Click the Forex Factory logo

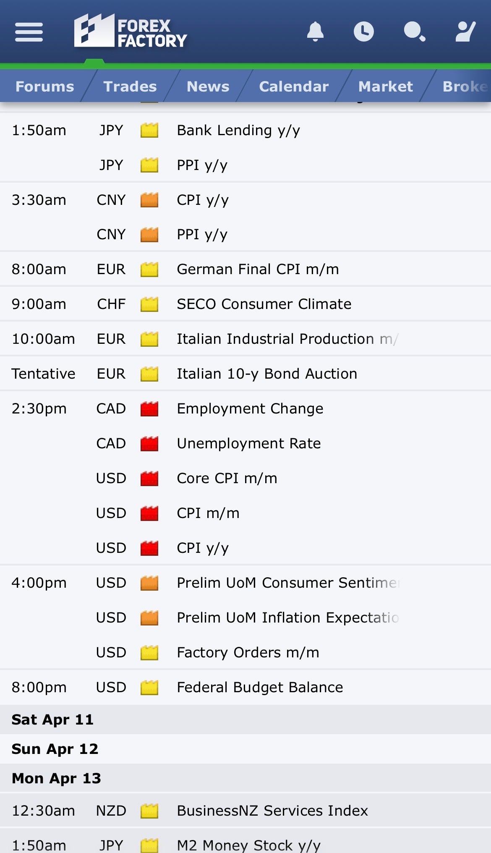(x=131, y=32)
